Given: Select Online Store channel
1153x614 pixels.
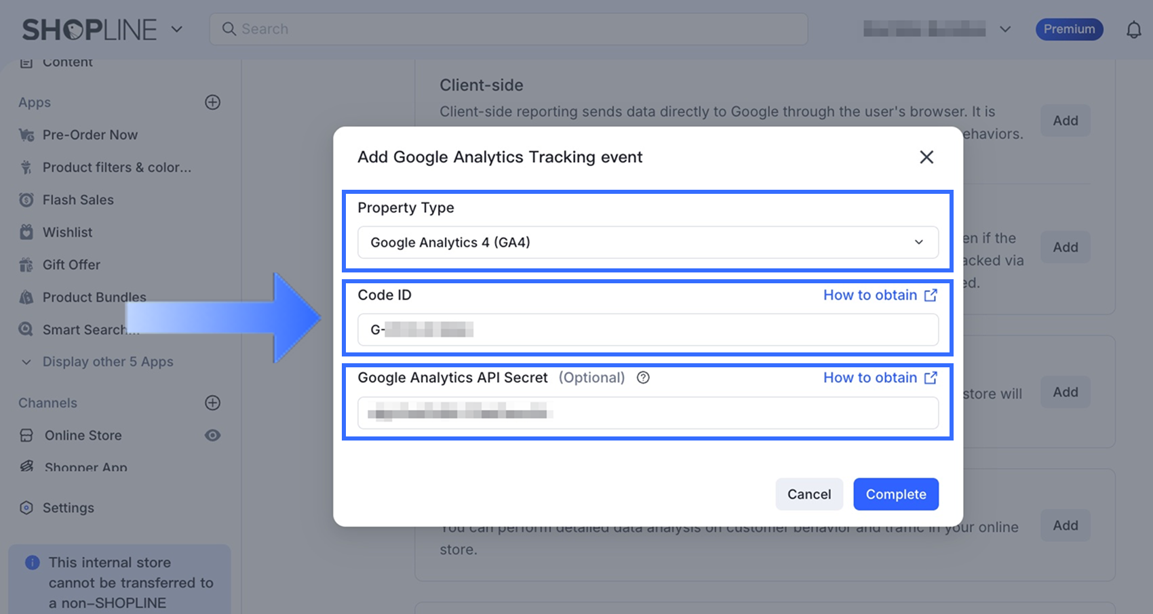Looking at the screenshot, I should click(x=83, y=435).
